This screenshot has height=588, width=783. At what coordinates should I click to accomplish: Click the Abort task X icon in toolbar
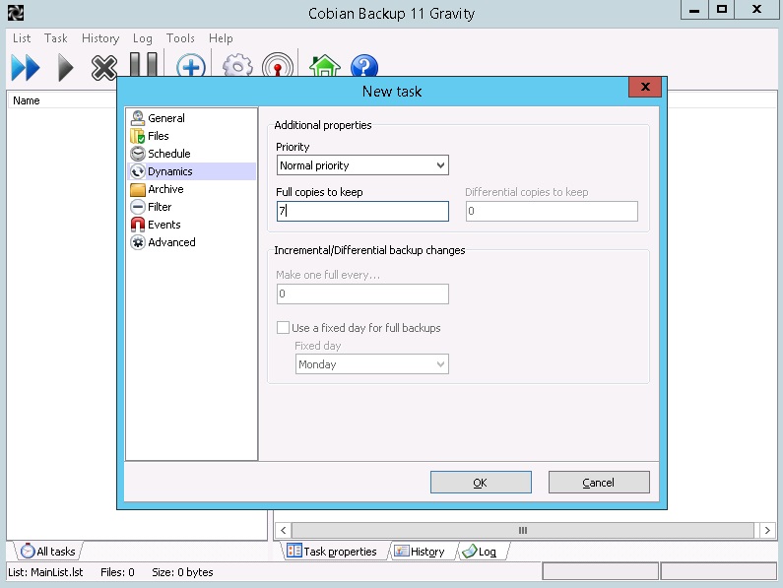(103, 67)
